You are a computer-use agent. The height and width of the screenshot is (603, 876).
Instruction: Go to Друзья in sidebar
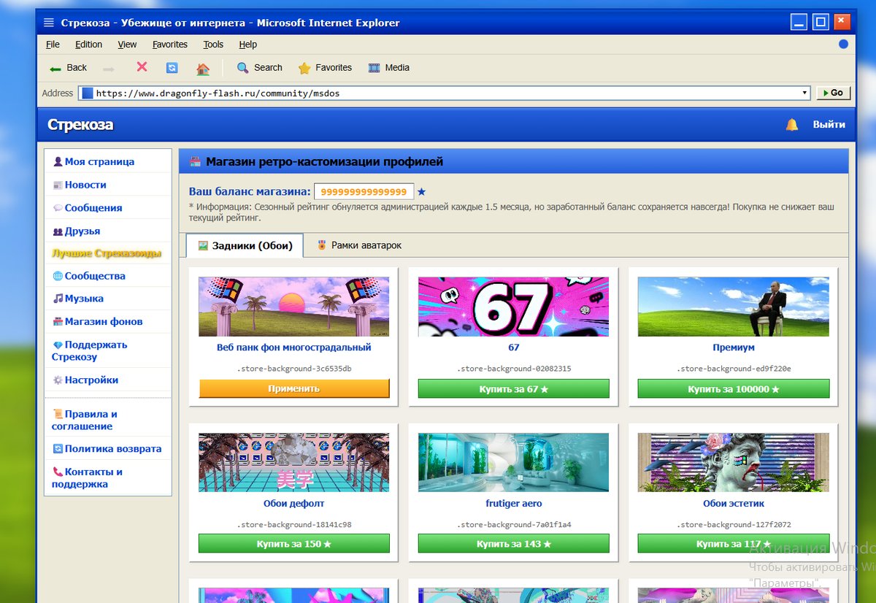(x=77, y=231)
